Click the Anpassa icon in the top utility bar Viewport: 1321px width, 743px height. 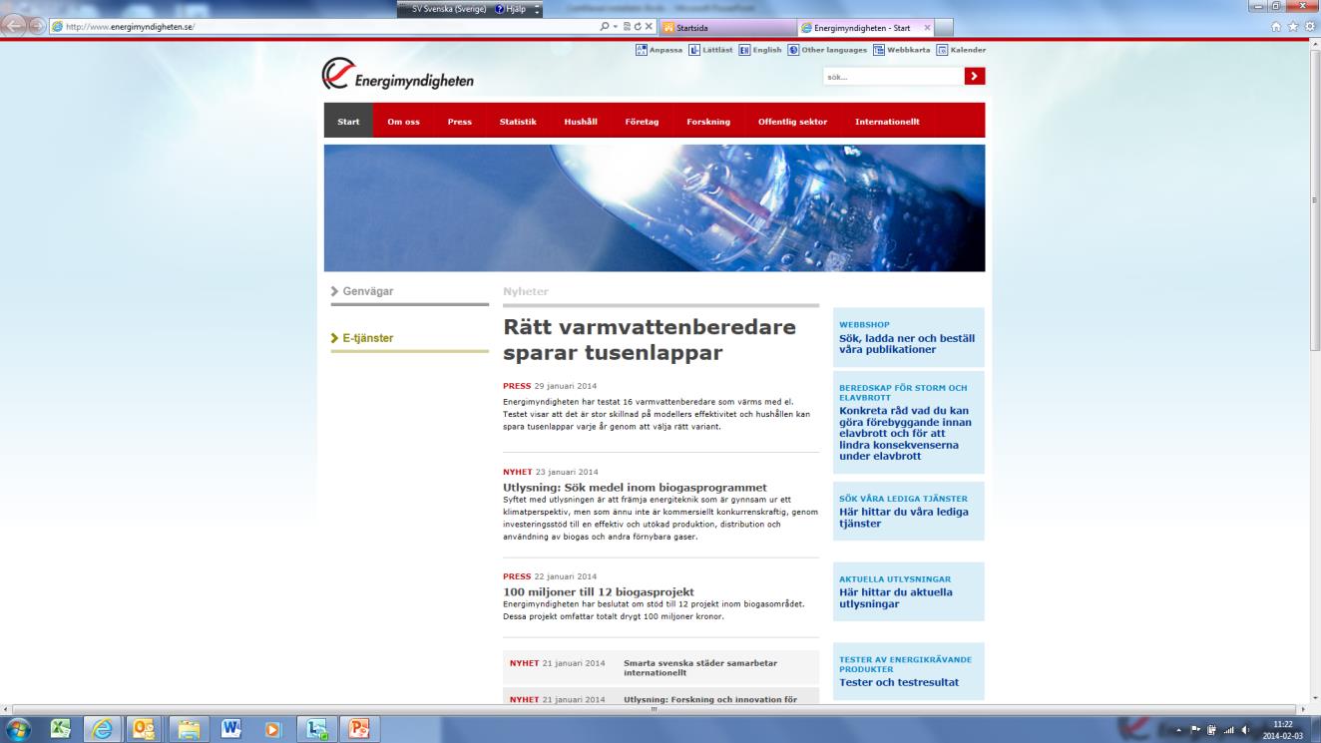(x=642, y=51)
